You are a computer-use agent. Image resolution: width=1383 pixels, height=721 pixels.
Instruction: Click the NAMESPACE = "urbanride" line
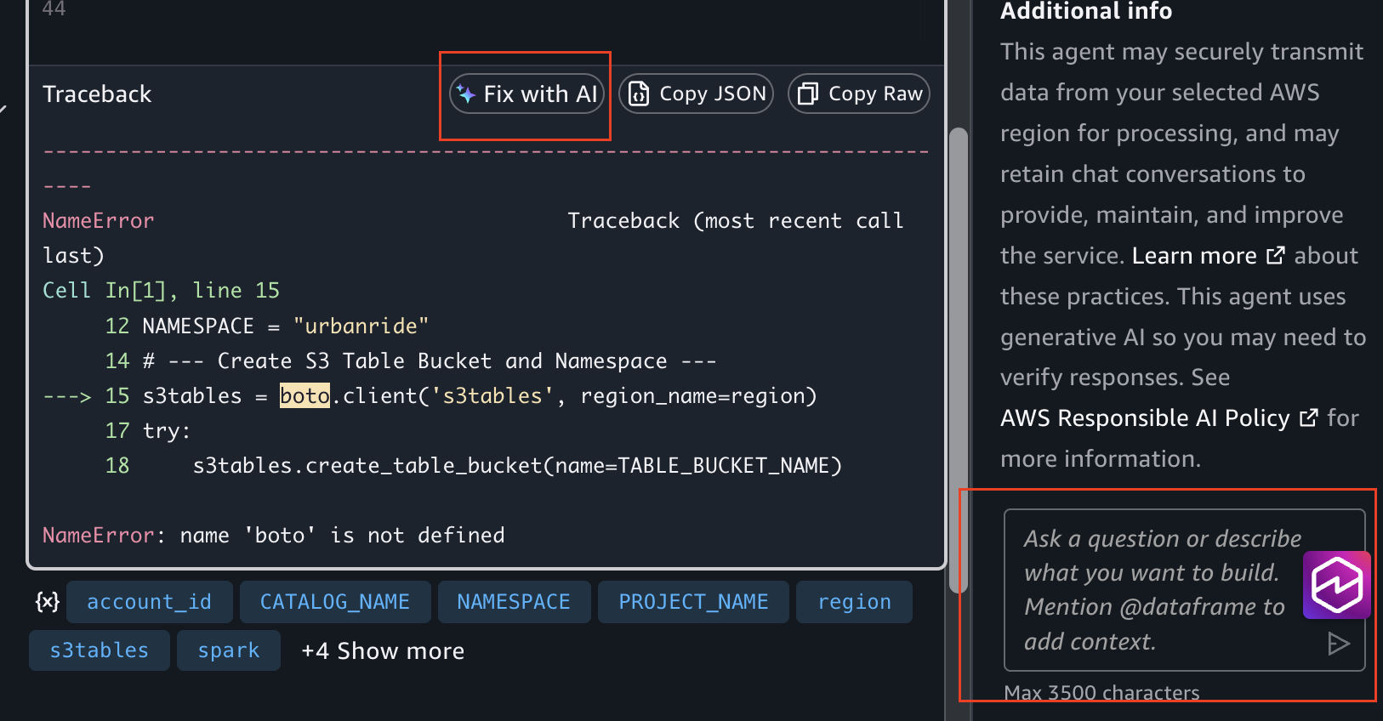click(286, 326)
